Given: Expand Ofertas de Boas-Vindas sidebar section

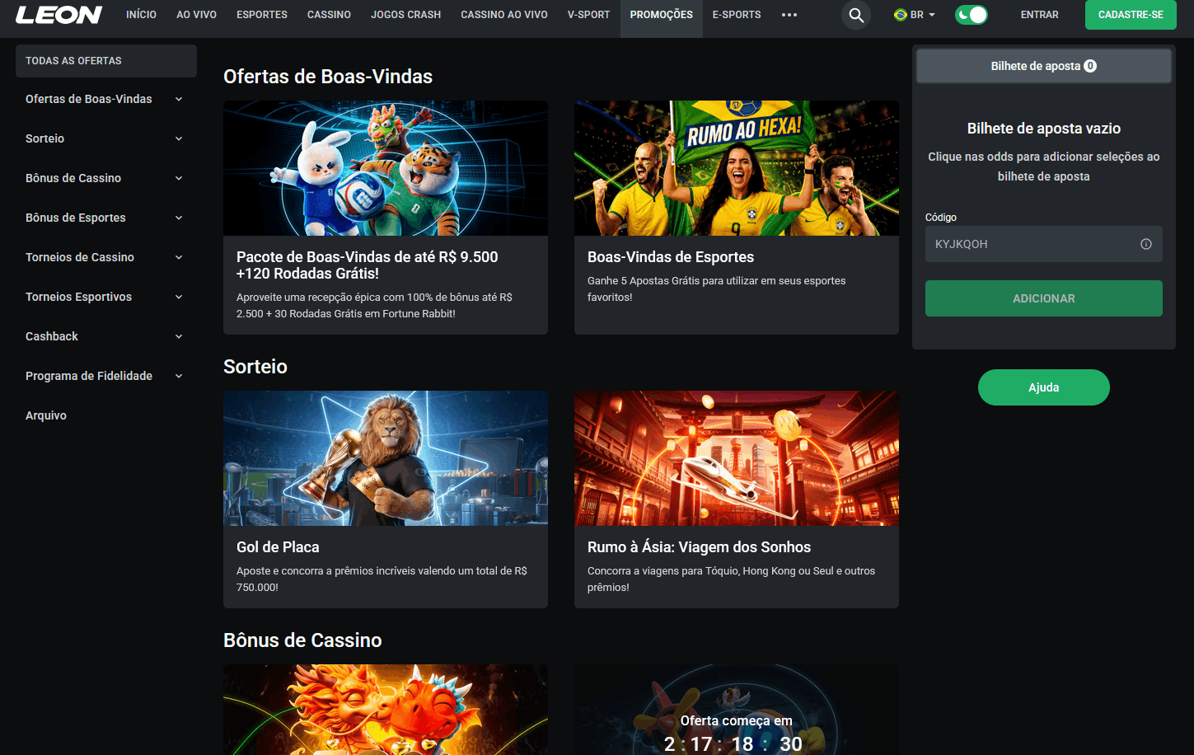Looking at the screenshot, I should click(106, 99).
